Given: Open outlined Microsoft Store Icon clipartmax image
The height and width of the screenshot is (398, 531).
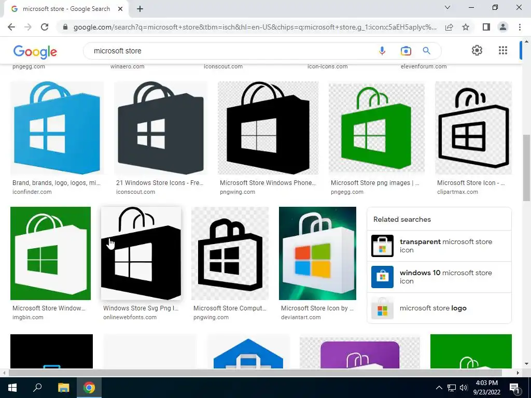Looking at the screenshot, I should pos(473,128).
